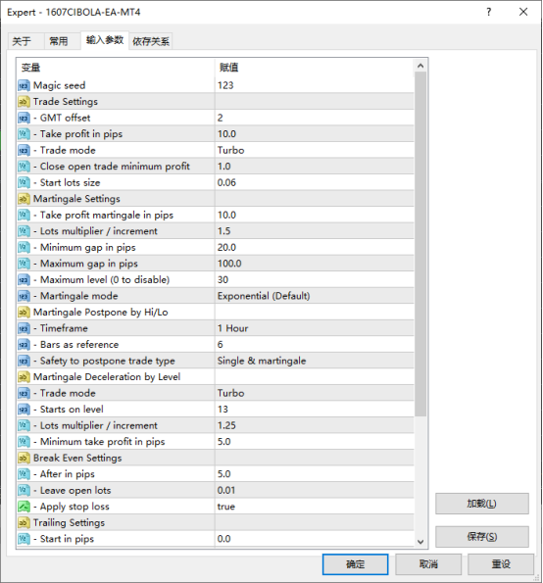The image size is (543, 583).
Task: Click the 加载(L) button
Action: (482, 504)
